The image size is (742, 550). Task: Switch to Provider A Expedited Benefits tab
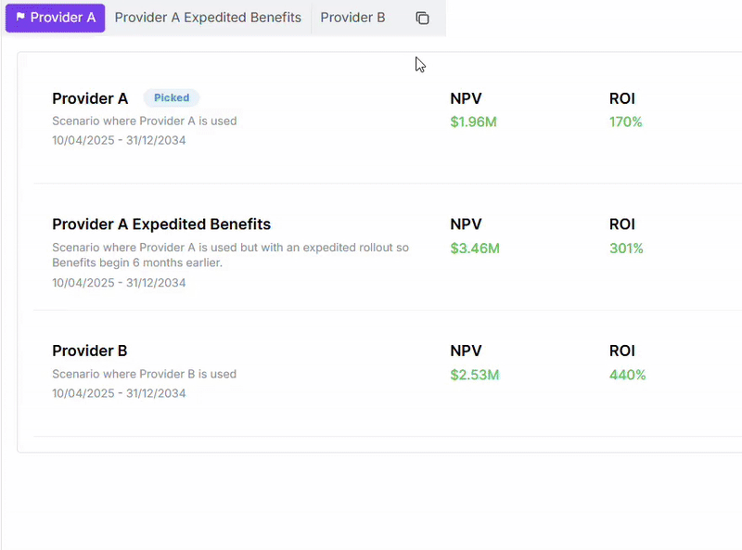coord(208,18)
